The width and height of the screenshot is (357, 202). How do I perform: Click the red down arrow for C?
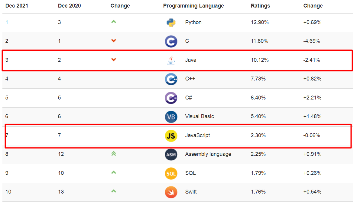pyautogui.click(x=114, y=41)
